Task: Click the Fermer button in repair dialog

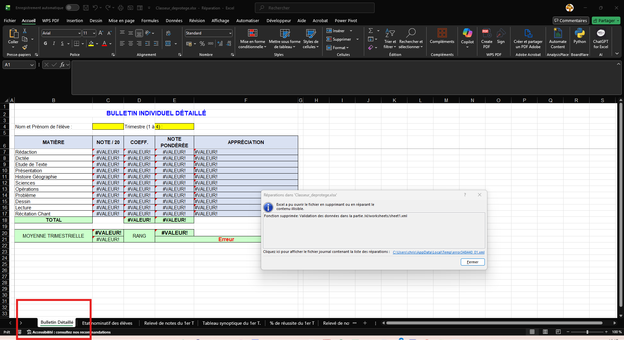Action: tap(472, 262)
